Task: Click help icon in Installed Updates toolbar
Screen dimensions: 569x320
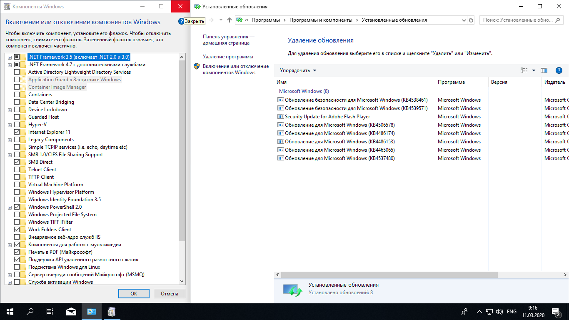Action: tap(559, 70)
